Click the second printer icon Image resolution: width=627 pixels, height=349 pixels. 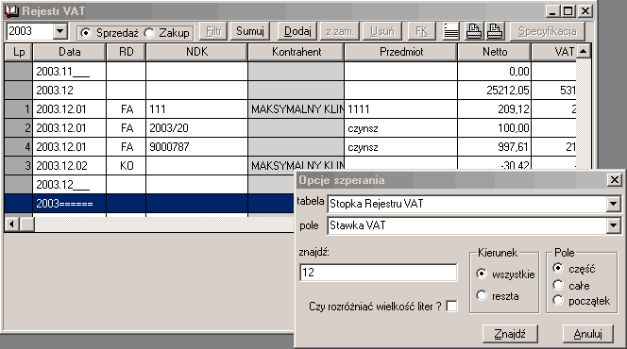tap(495, 31)
